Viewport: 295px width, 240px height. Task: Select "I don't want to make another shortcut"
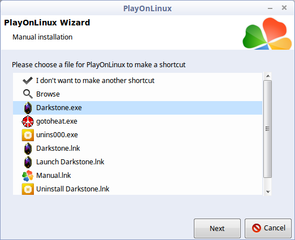(95, 81)
